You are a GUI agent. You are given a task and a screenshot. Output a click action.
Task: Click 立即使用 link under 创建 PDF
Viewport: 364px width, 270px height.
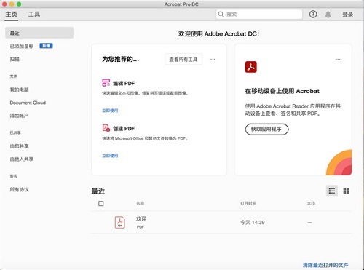coord(110,156)
